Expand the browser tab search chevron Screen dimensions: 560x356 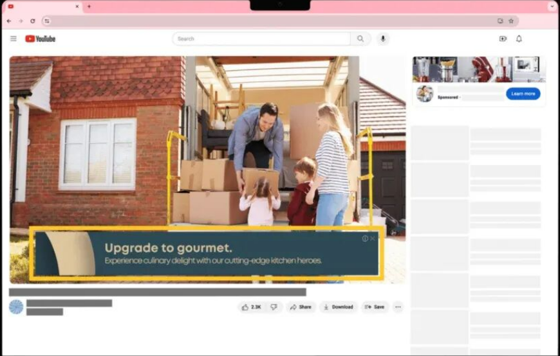coord(552,6)
